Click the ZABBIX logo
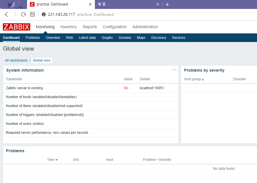 tap(17, 27)
